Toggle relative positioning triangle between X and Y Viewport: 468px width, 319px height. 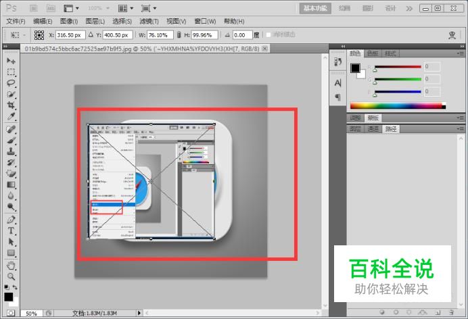coord(91,34)
